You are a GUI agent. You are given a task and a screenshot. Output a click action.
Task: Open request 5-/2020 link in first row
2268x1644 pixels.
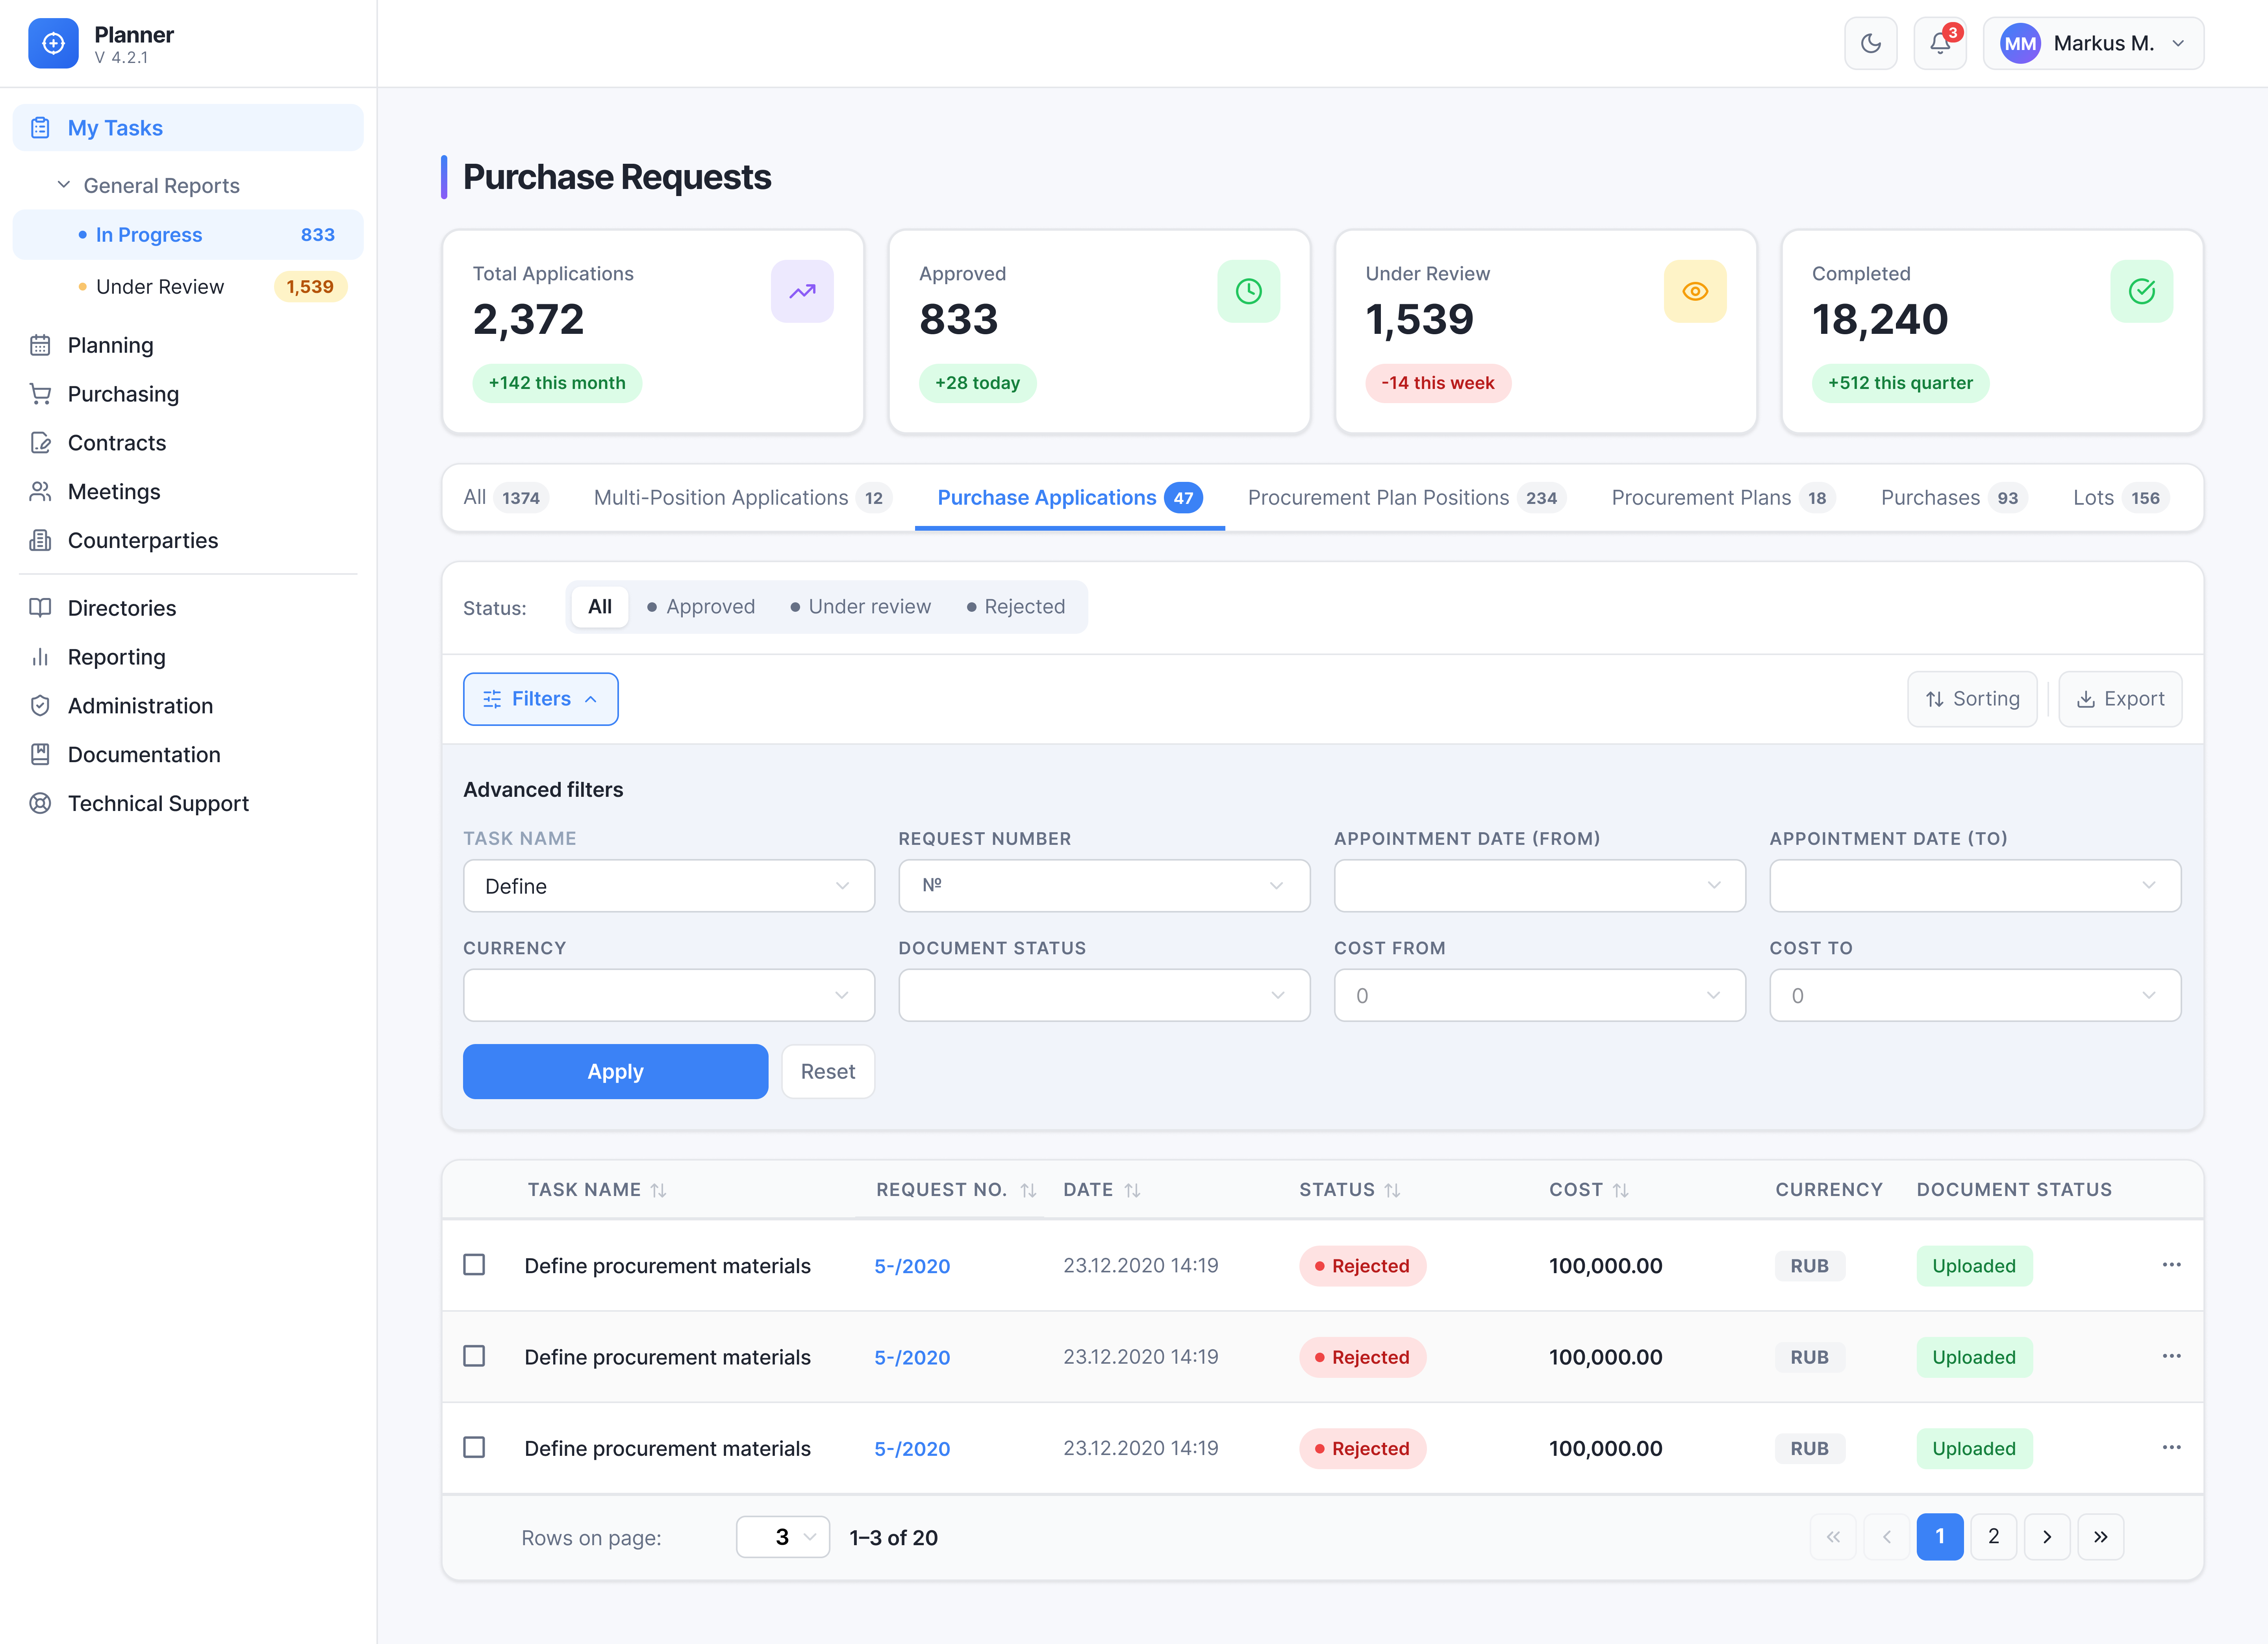pos(912,1266)
